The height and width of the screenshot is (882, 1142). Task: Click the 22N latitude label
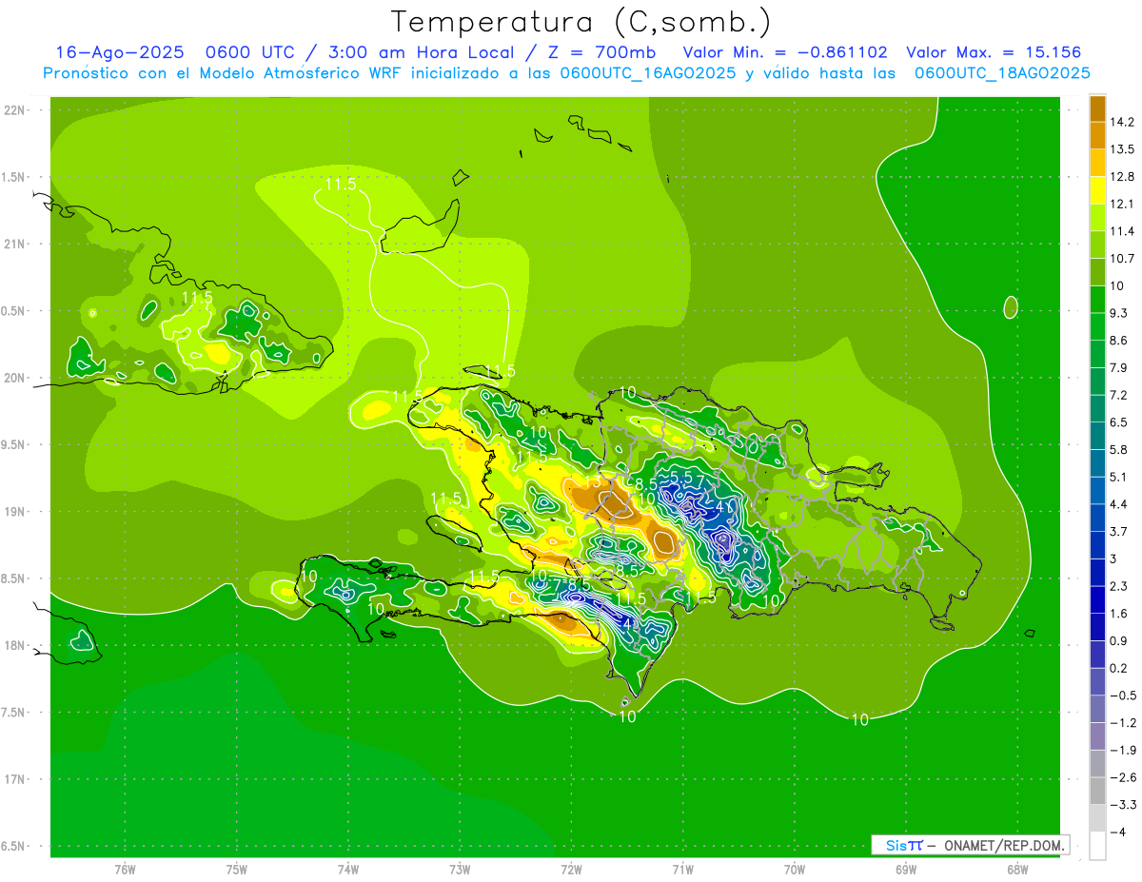15,109
